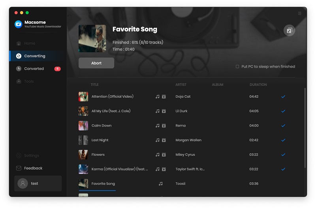Click music note icon for Attention row

coord(157,96)
